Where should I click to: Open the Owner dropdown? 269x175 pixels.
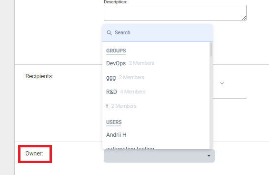[x=159, y=156]
